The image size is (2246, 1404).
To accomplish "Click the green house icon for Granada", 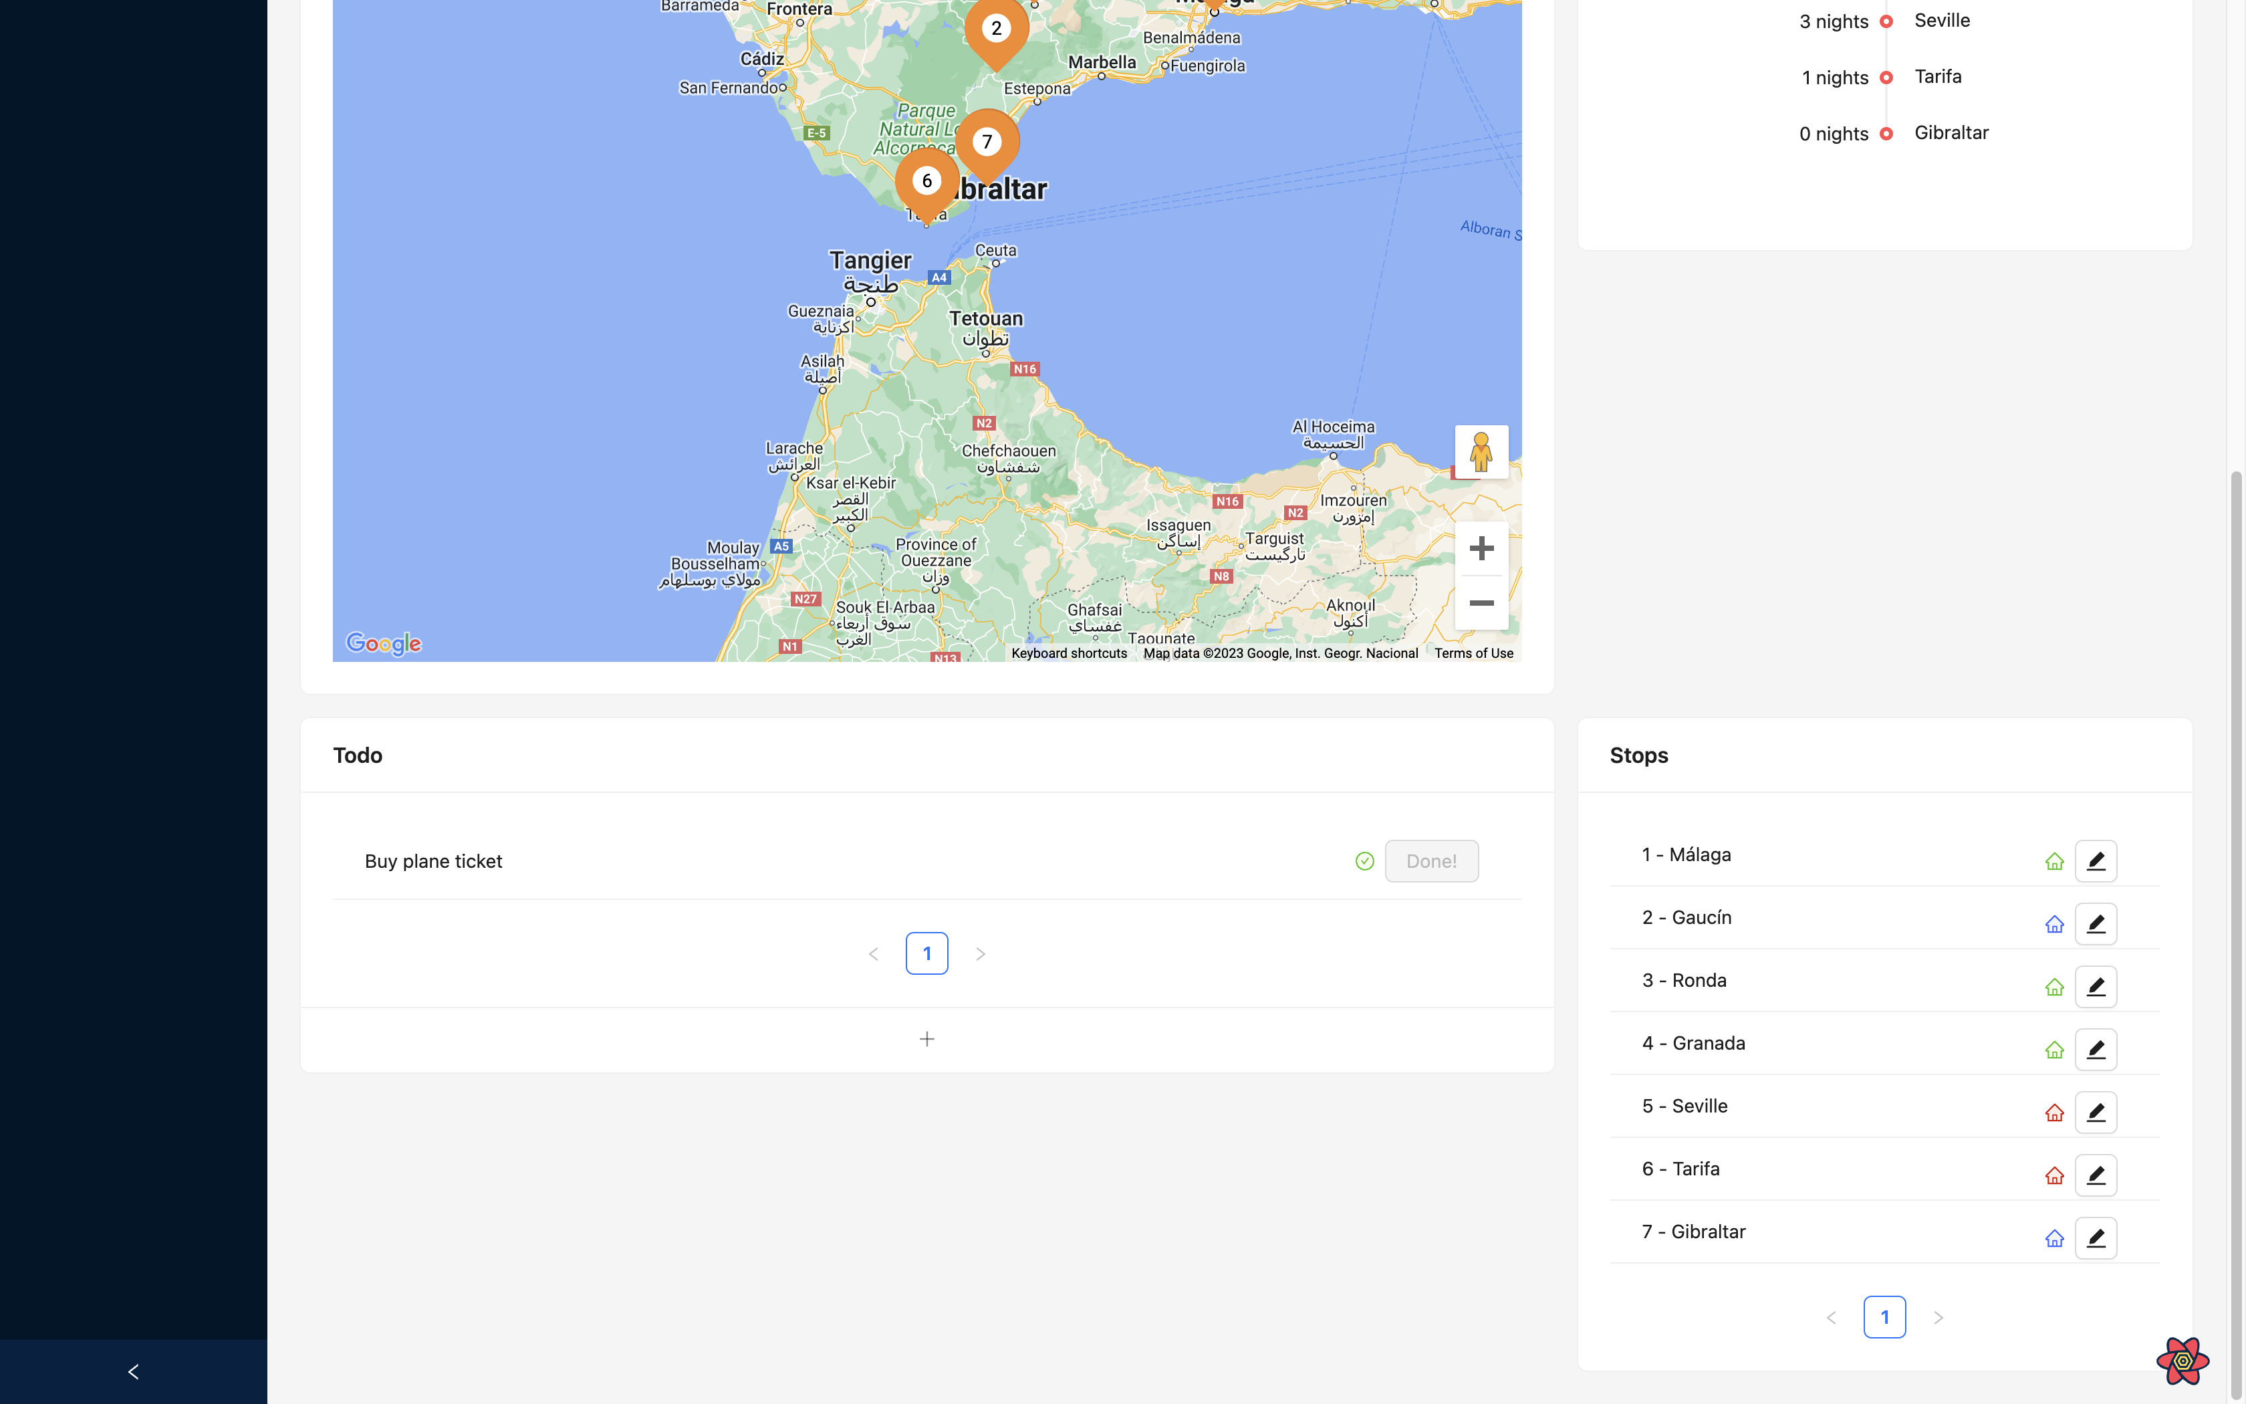I will 2054,1049.
